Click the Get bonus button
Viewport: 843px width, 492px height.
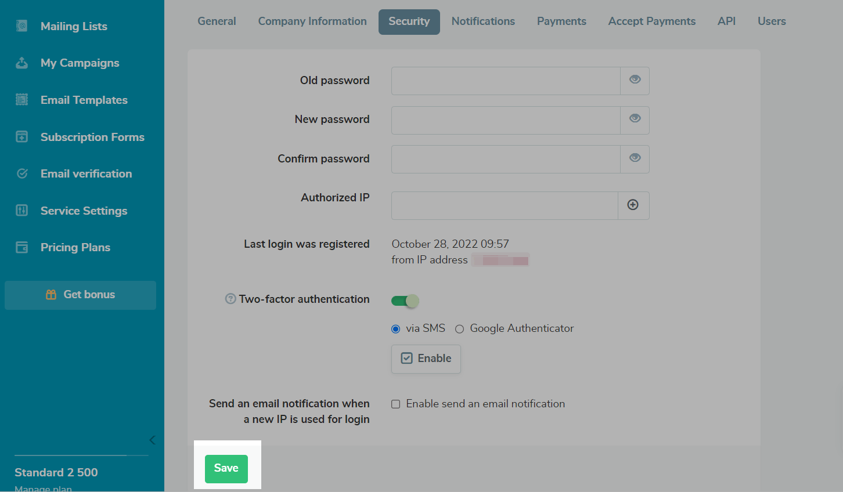click(x=80, y=295)
